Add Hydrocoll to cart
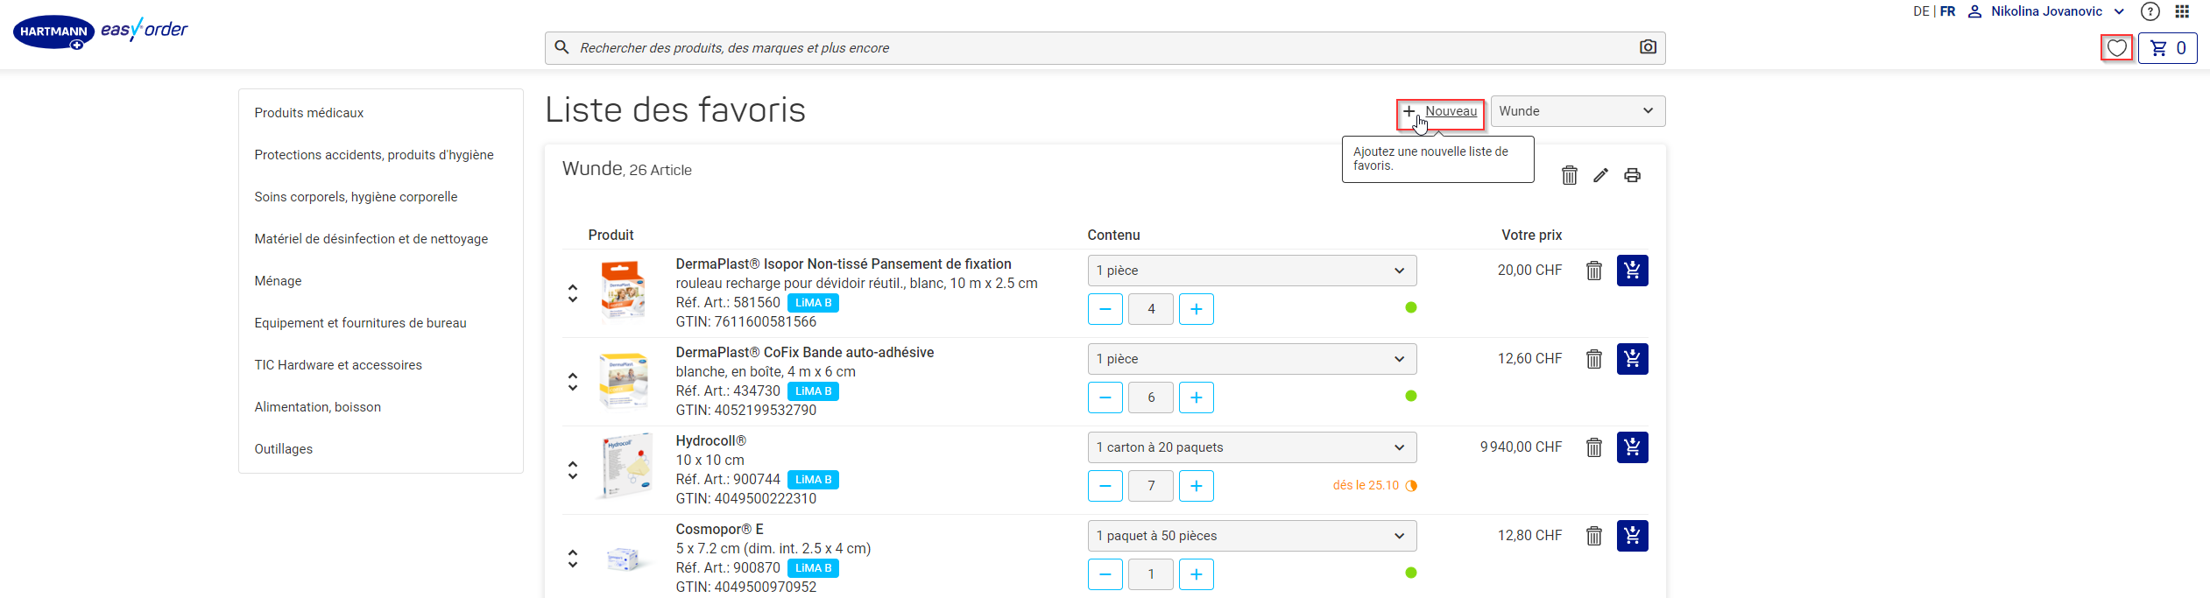 pos(1632,447)
